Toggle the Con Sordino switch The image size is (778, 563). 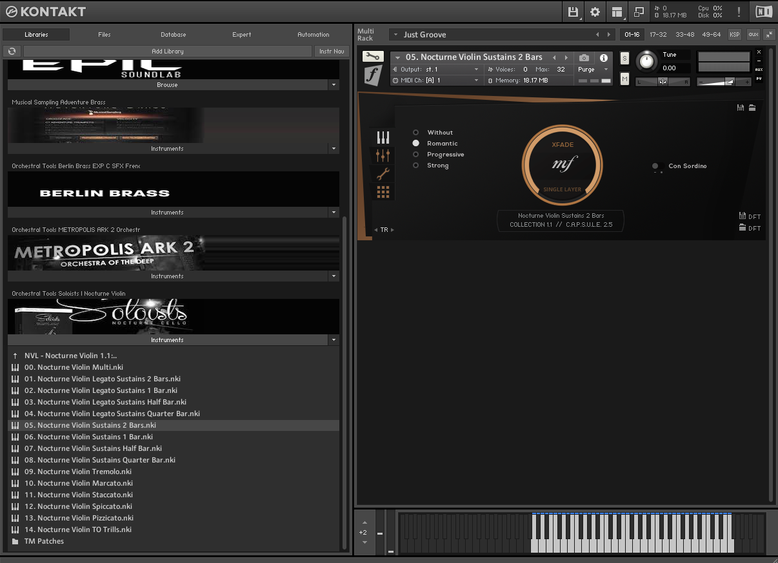click(657, 166)
